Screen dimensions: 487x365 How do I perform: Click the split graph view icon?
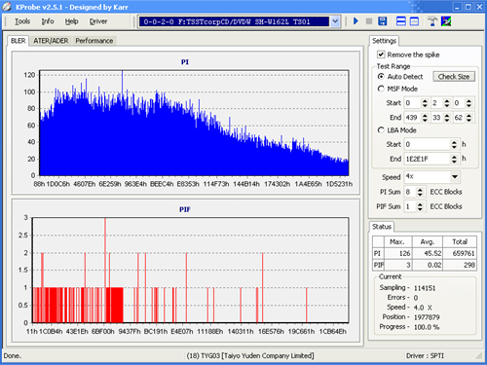coord(401,21)
